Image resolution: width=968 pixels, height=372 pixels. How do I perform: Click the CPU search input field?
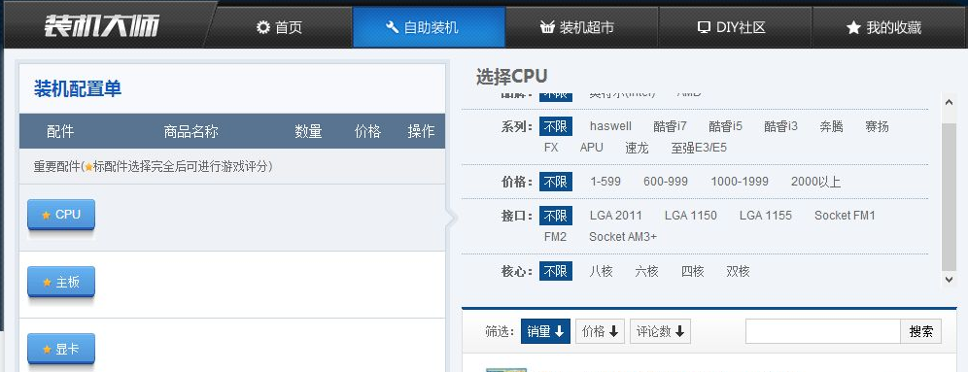click(823, 331)
